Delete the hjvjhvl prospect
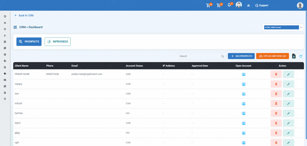This screenshot has width=307, height=146. coord(276,123)
